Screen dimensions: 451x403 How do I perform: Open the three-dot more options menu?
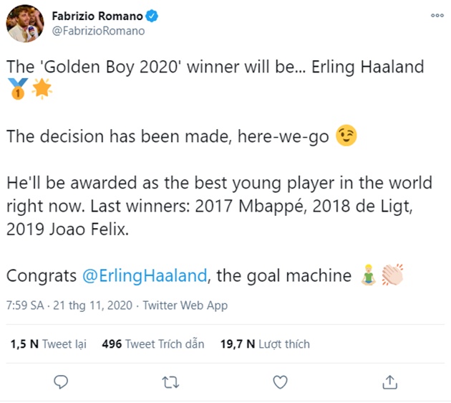coord(436,15)
